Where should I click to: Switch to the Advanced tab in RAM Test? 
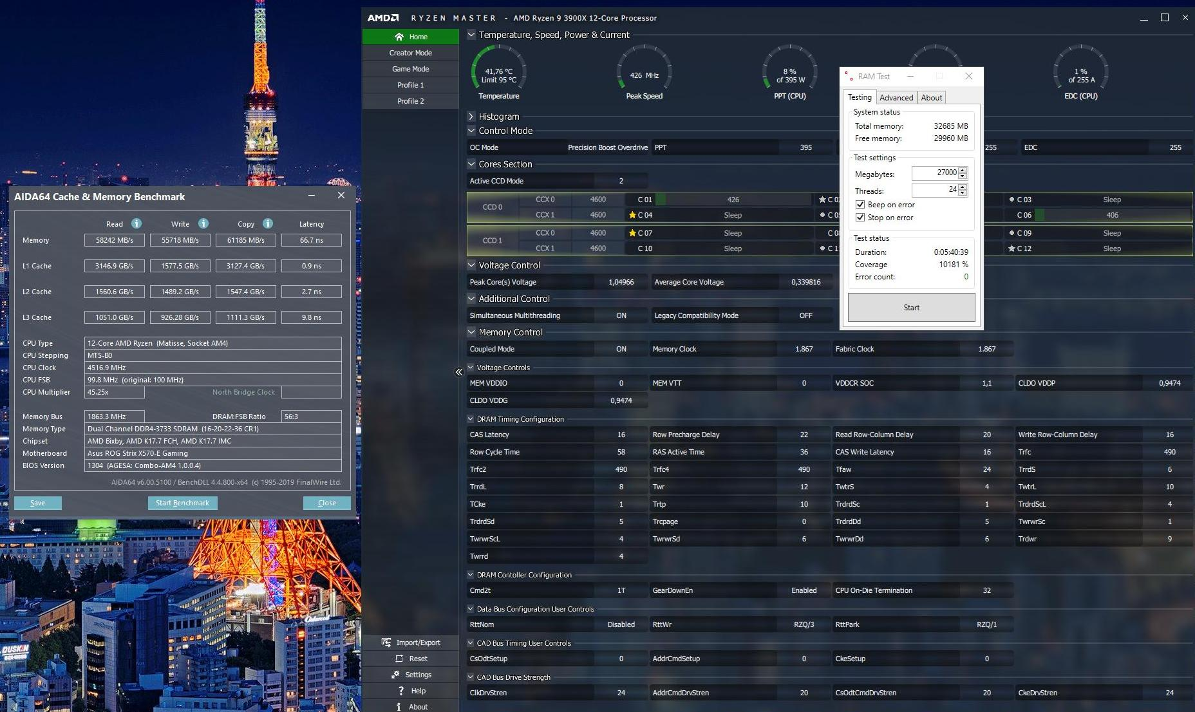(x=896, y=98)
